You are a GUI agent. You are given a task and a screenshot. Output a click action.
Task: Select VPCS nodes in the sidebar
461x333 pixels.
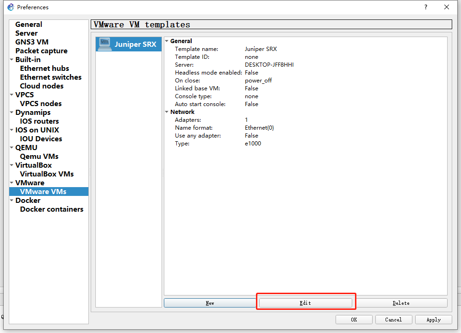[x=41, y=104]
